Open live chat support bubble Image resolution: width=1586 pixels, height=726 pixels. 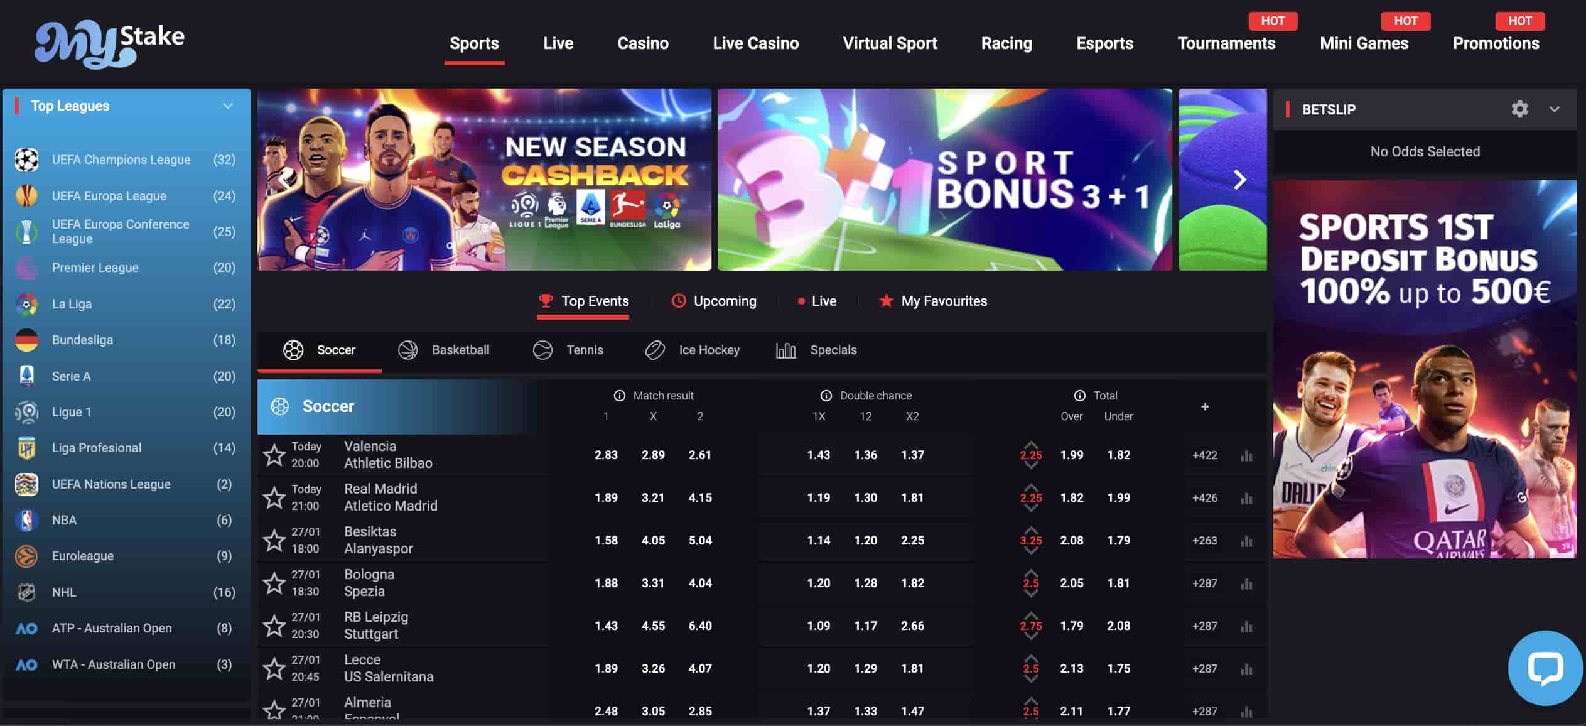[x=1545, y=668]
